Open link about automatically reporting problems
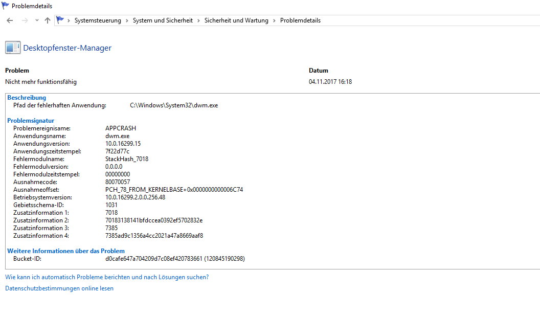 [x=107, y=277]
